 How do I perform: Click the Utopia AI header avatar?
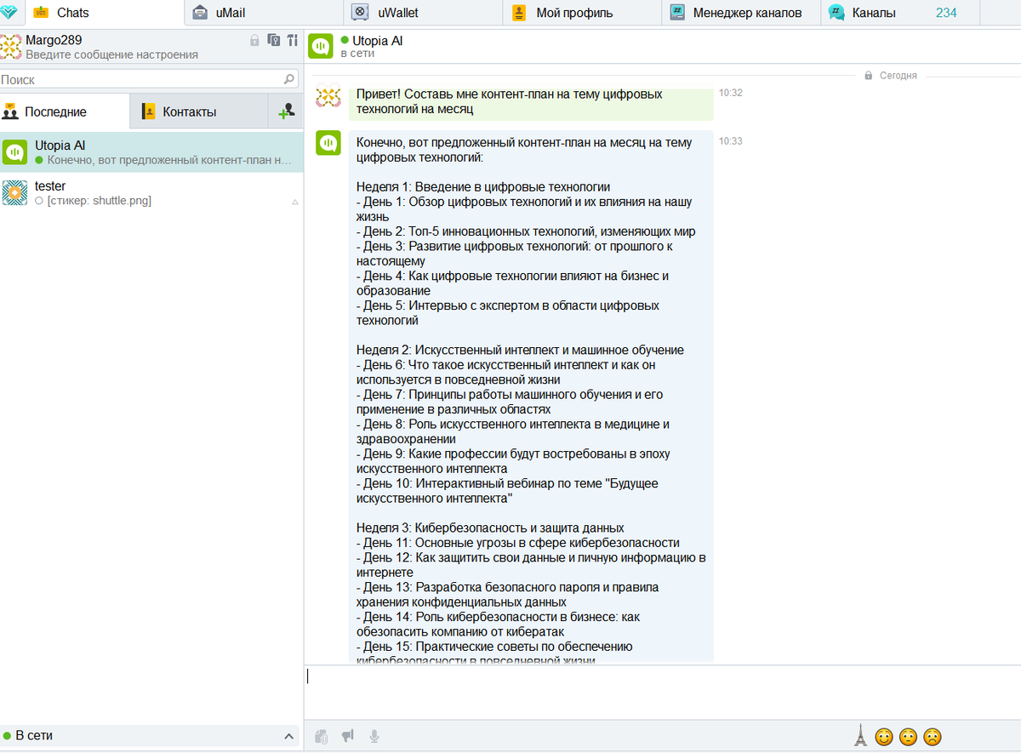[321, 46]
